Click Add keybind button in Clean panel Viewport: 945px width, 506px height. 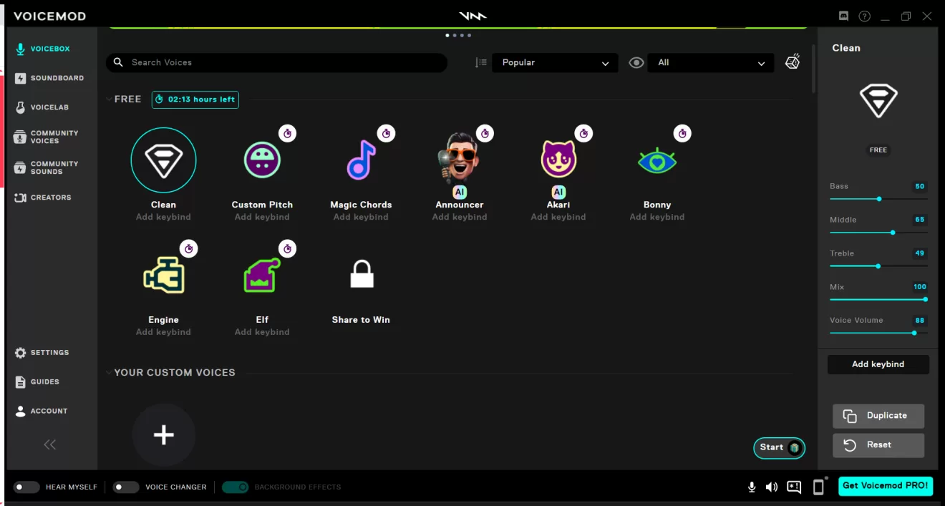(x=878, y=364)
